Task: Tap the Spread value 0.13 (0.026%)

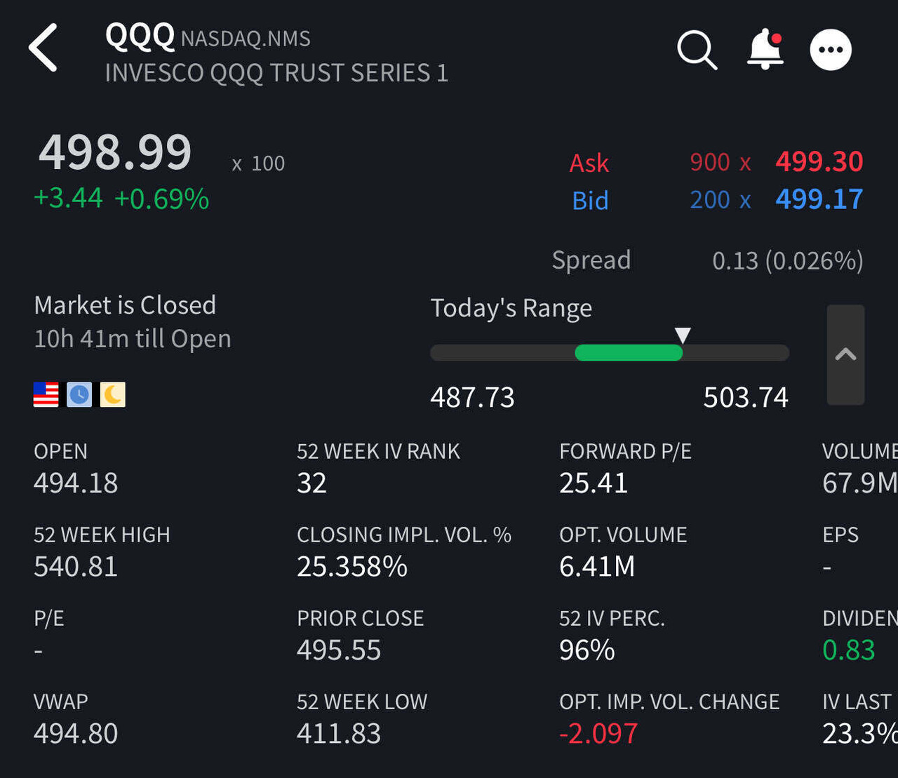Action: point(787,261)
